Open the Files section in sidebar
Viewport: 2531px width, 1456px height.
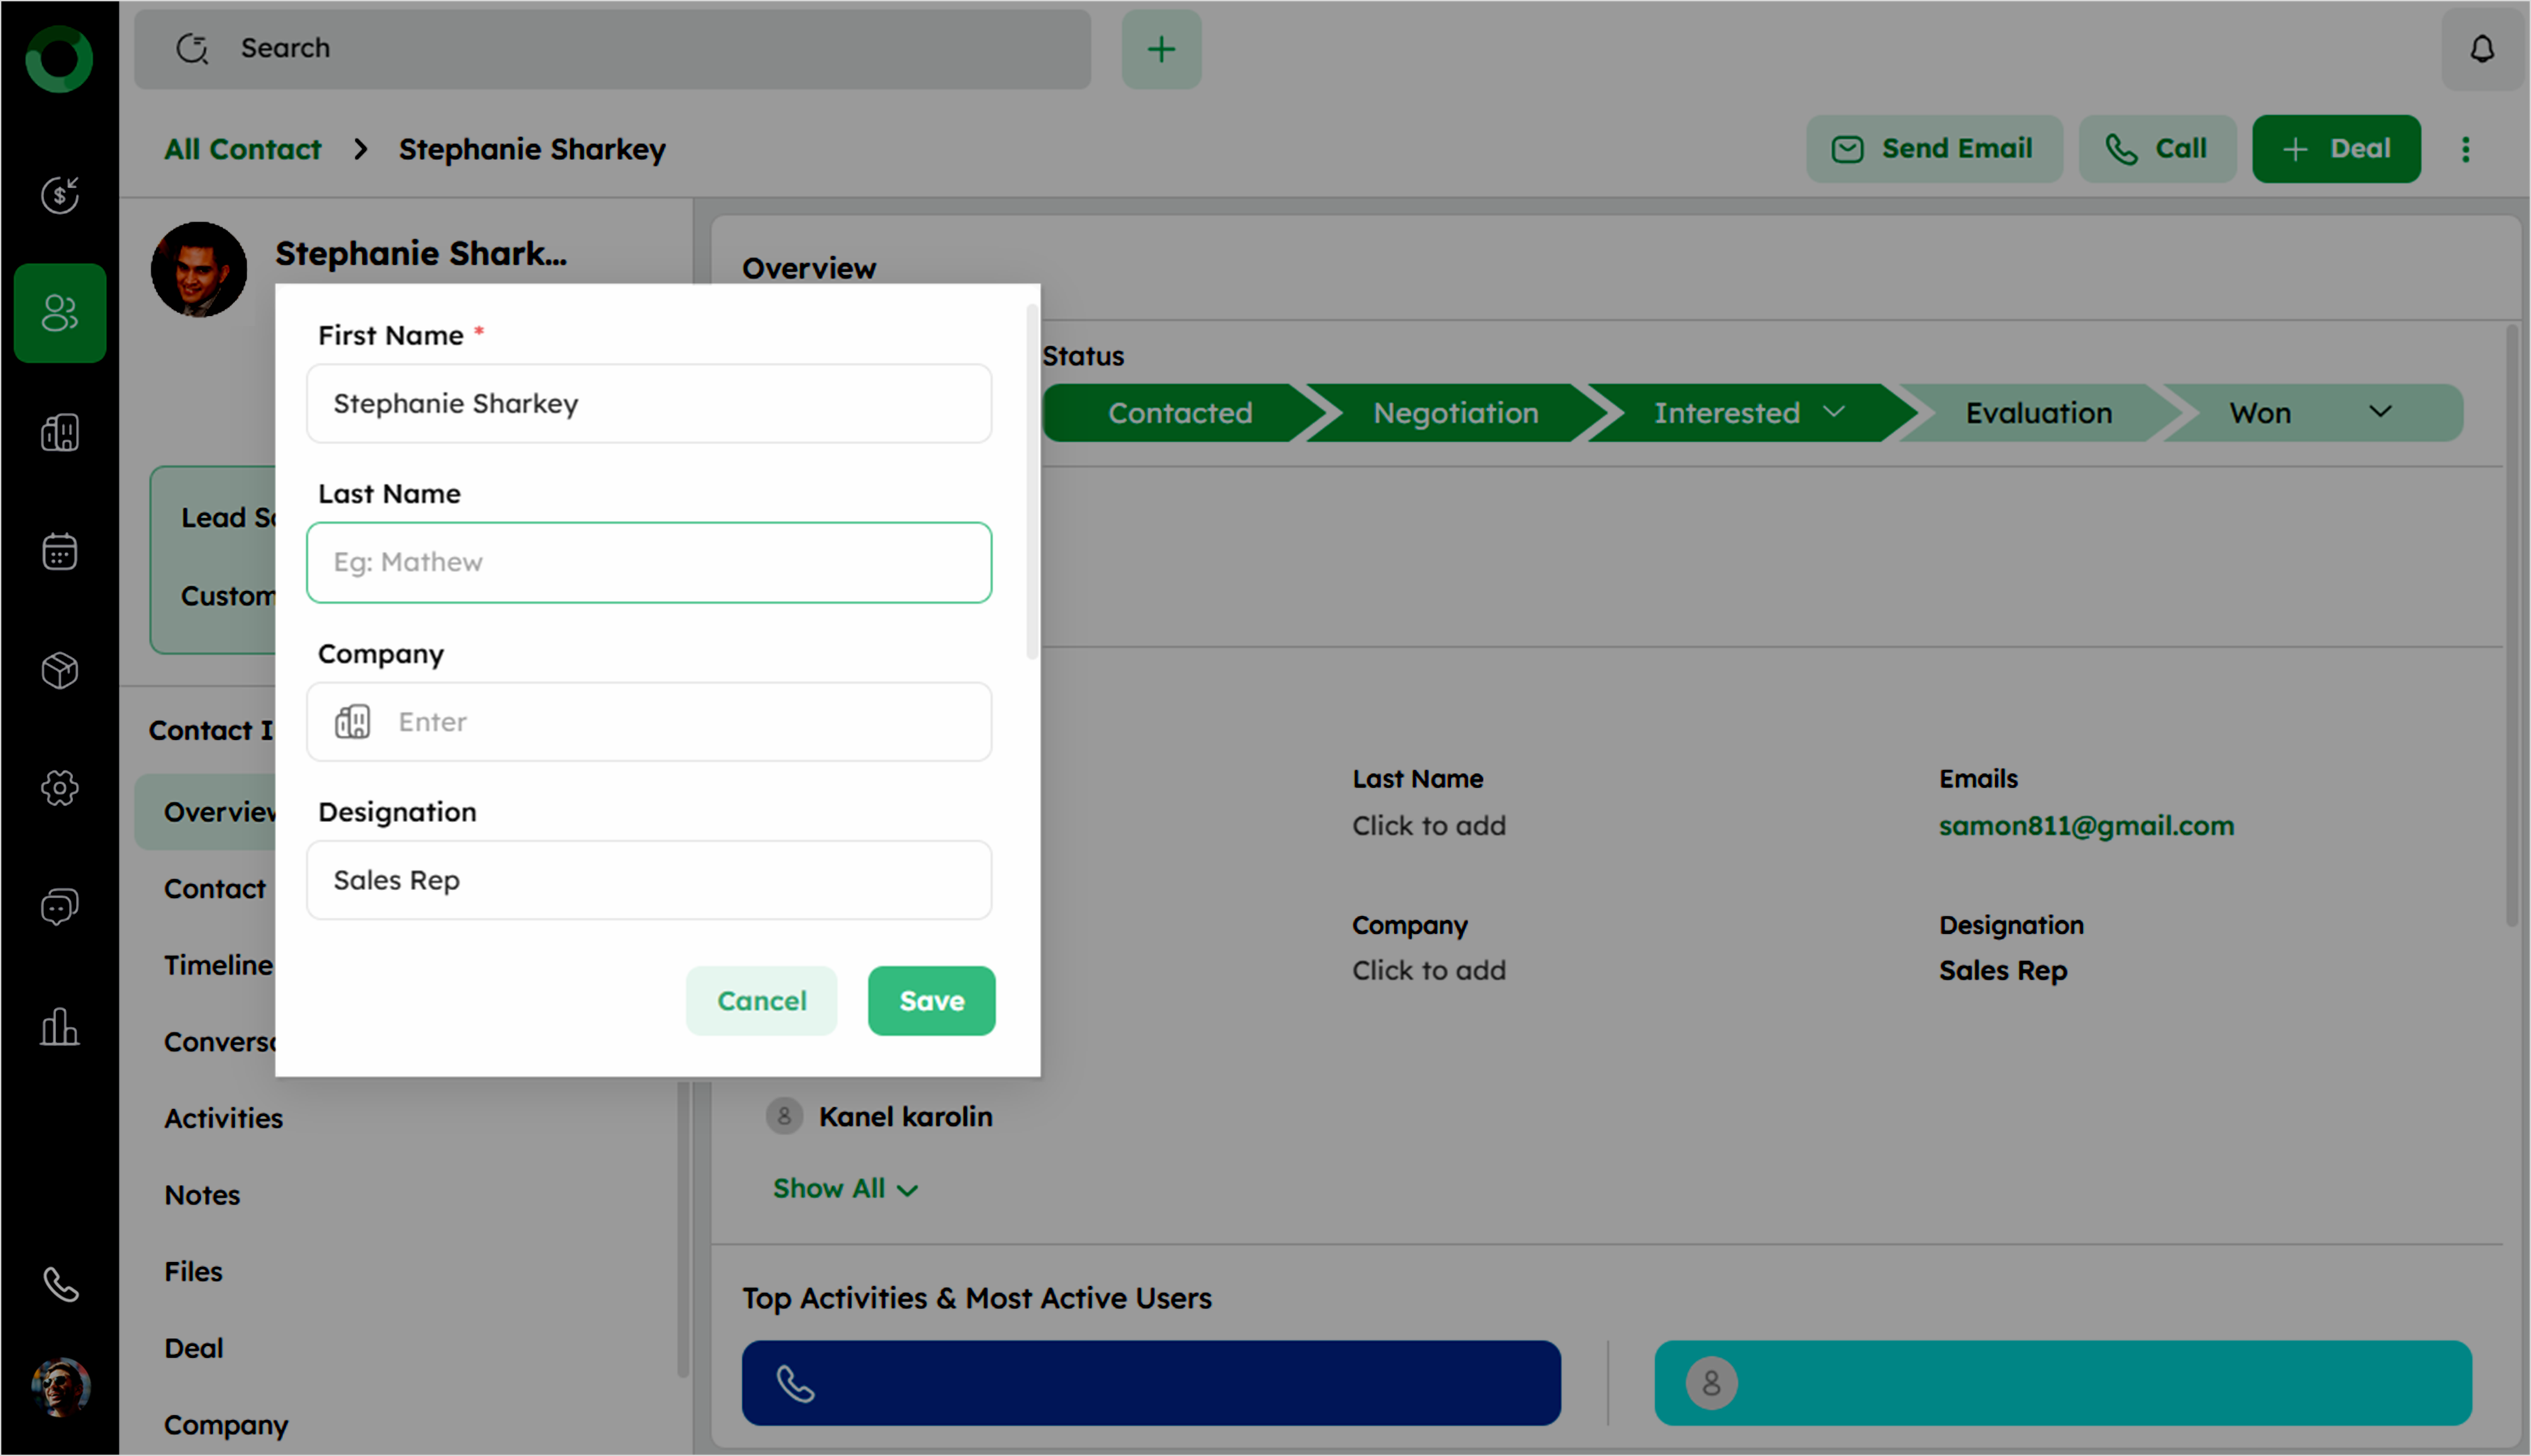pos(193,1271)
